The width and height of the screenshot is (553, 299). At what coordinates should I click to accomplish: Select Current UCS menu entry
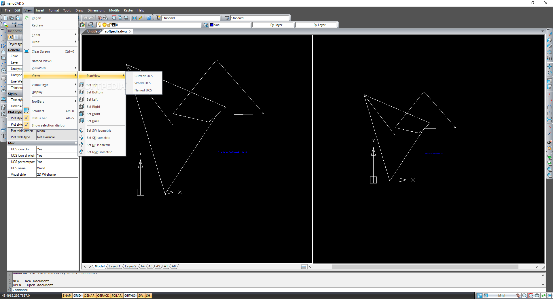[144, 76]
